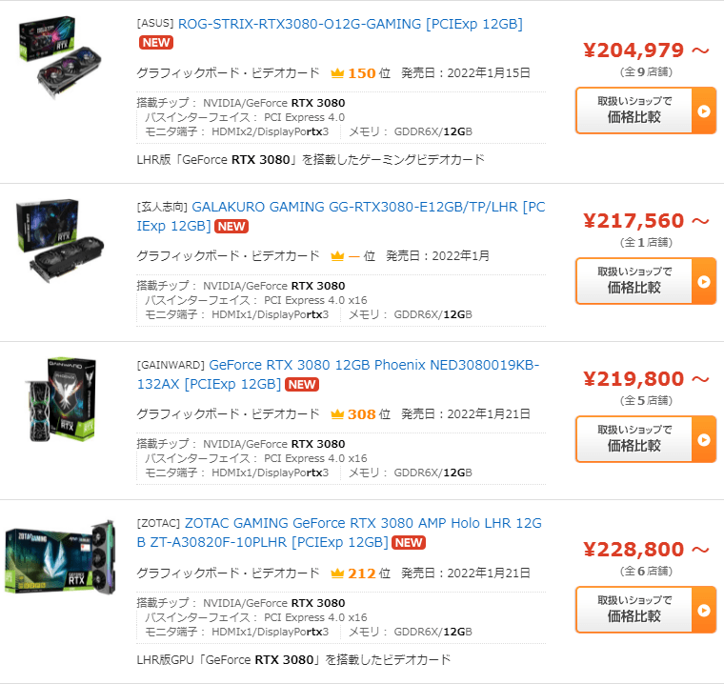Click GALAKURO graphics card thumbnail image
Viewport: 724px width, 684px height.
60,240
